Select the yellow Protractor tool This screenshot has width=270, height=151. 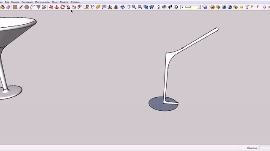click(98, 7)
